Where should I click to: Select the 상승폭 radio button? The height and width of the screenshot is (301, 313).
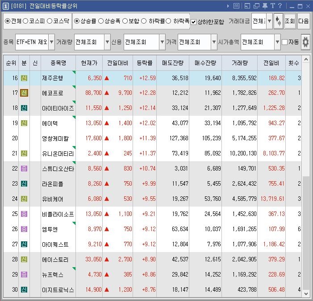(x=101, y=20)
